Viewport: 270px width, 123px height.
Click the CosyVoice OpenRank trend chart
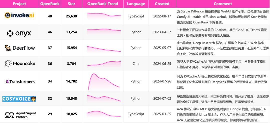[x=104, y=99]
